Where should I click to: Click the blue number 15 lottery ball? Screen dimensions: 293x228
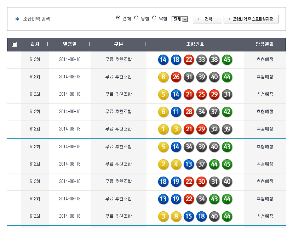(189, 216)
